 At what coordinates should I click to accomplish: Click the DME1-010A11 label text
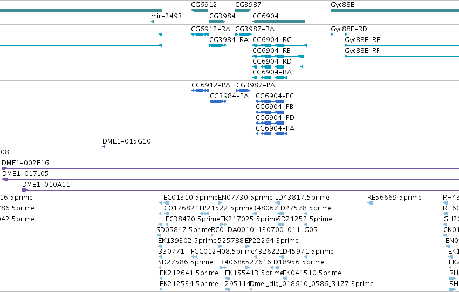coord(46,185)
